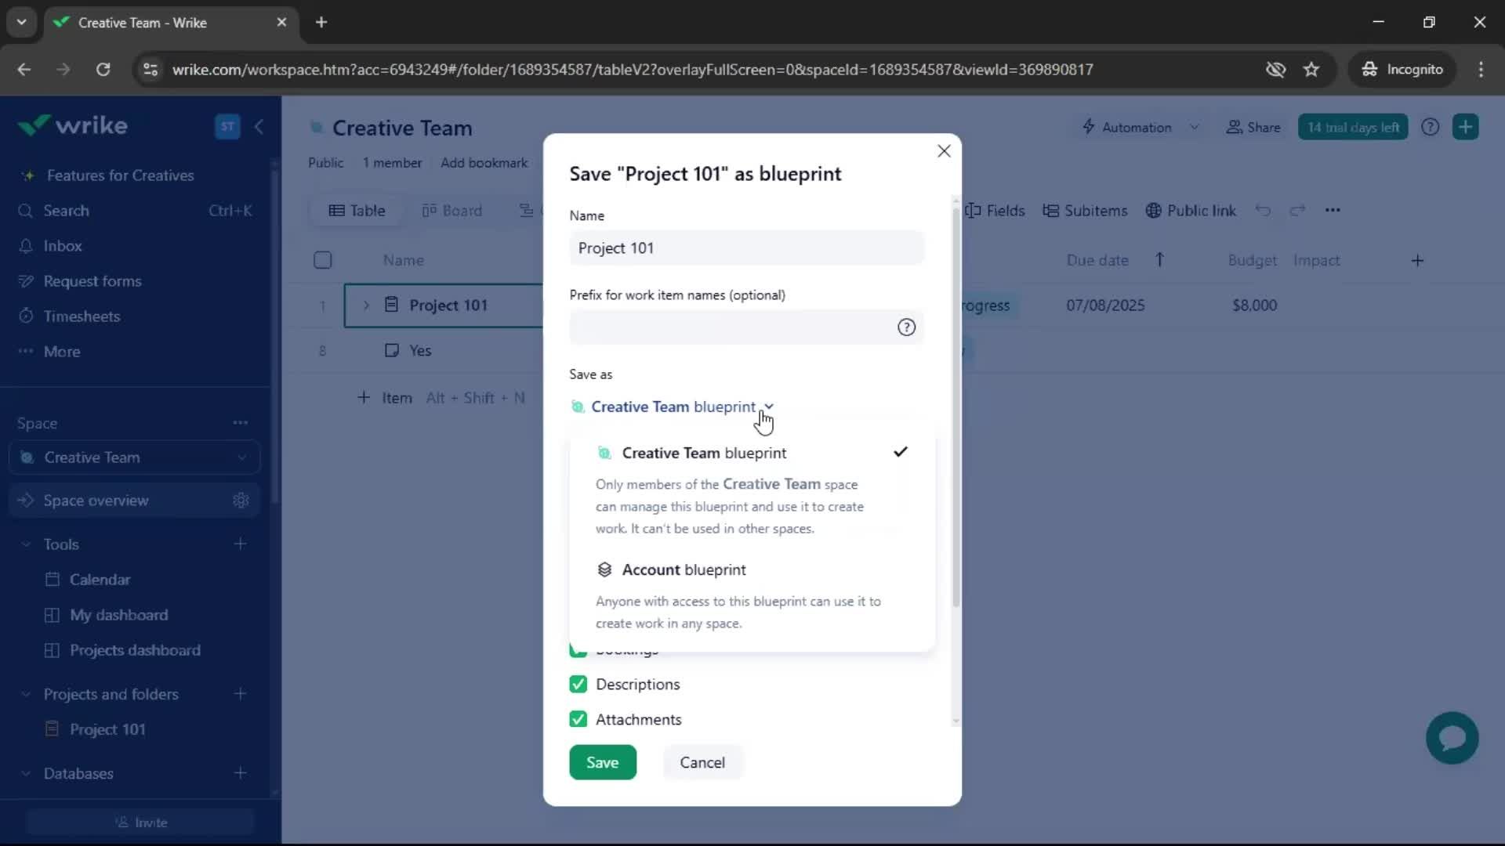Open Projects dashboard
This screenshot has height=846, width=1505.
tap(135, 650)
